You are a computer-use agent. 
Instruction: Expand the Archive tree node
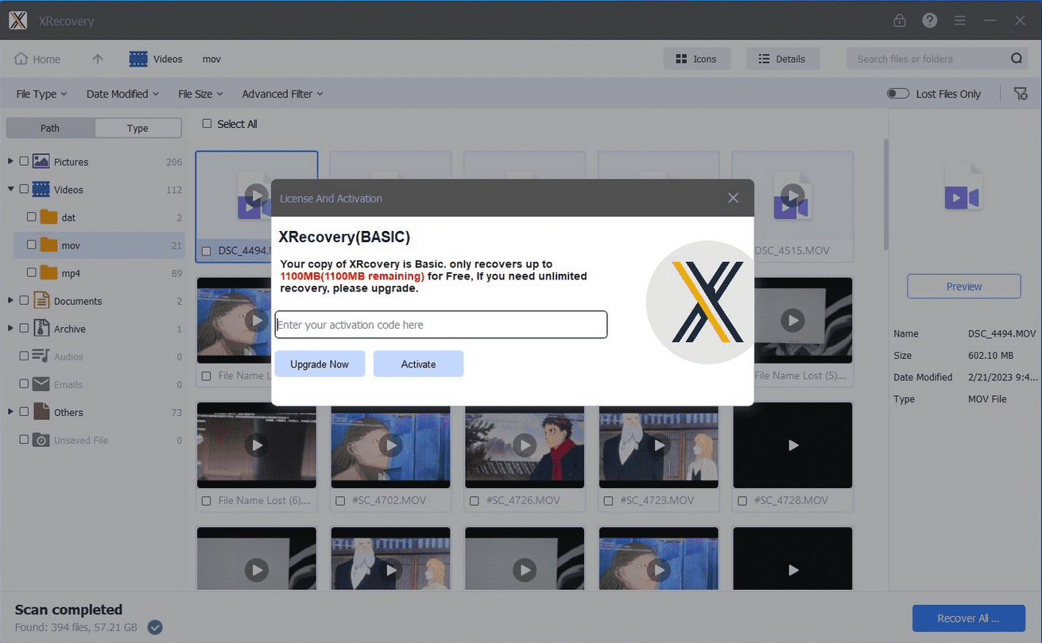(10, 328)
